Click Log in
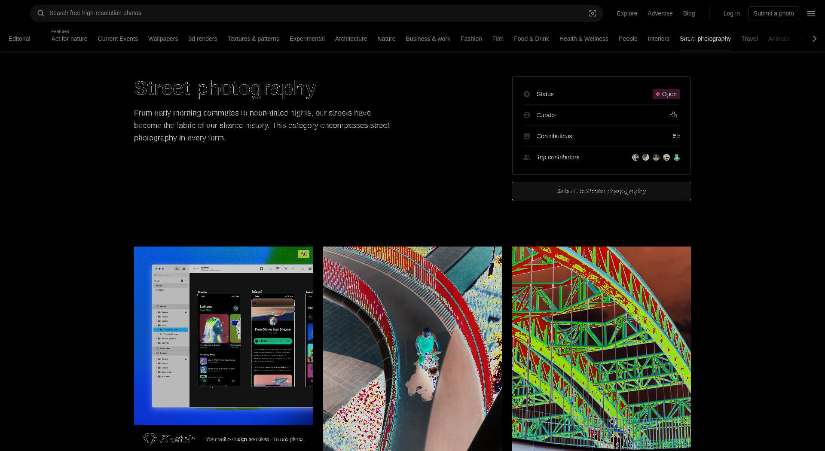Image resolution: width=825 pixels, height=451 pixels. tap(731, 13)
